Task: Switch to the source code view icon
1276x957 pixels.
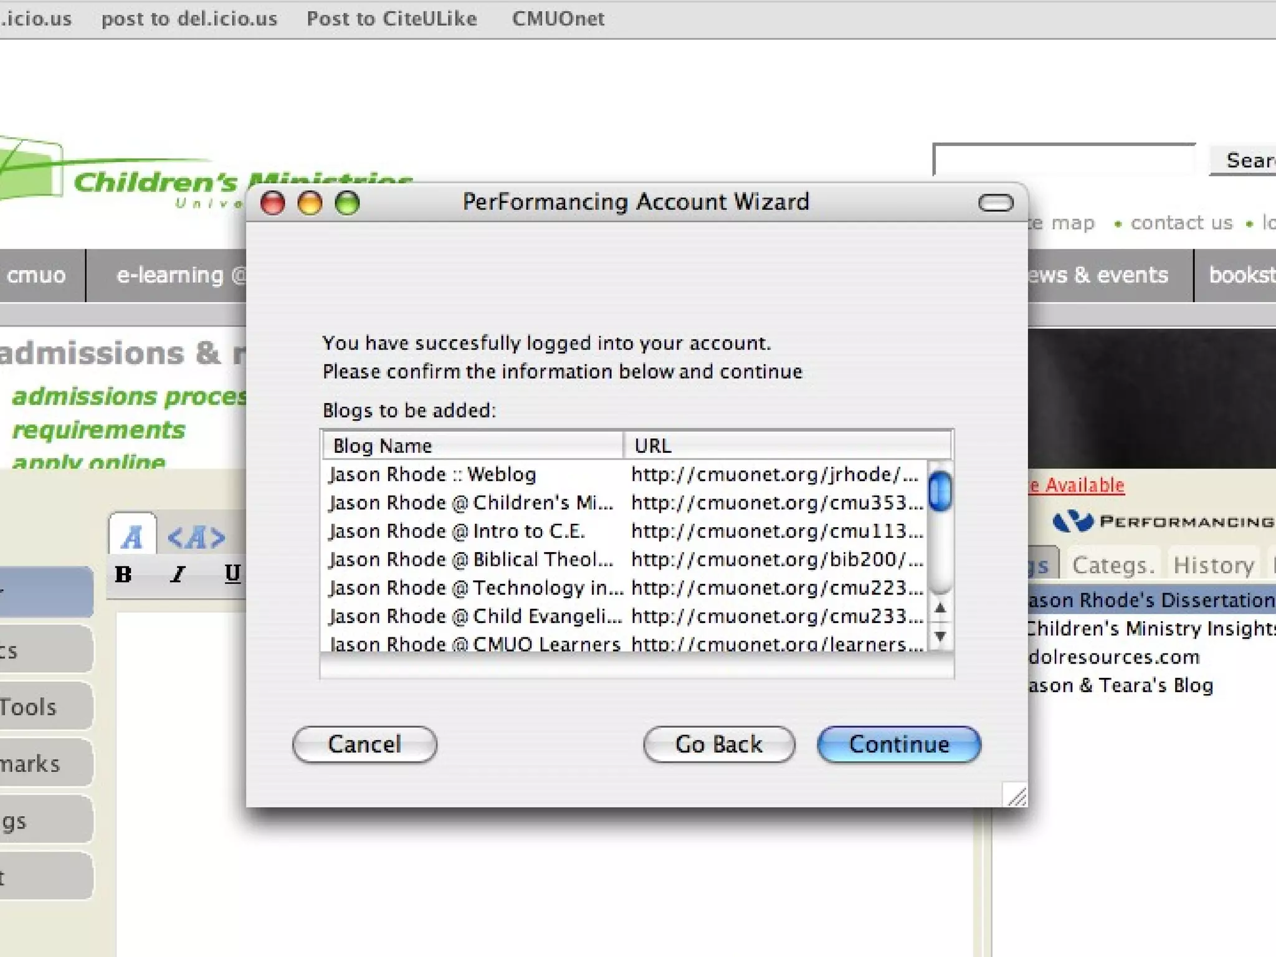Action: 196,537
